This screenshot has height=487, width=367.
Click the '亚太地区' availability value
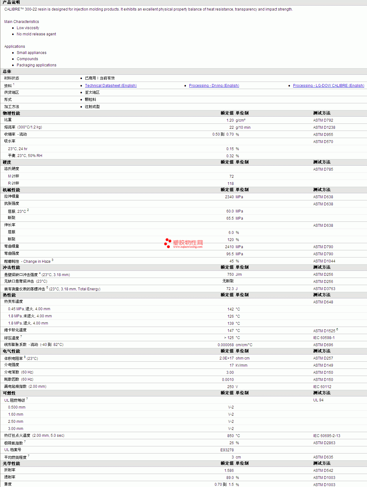point(92,92)
